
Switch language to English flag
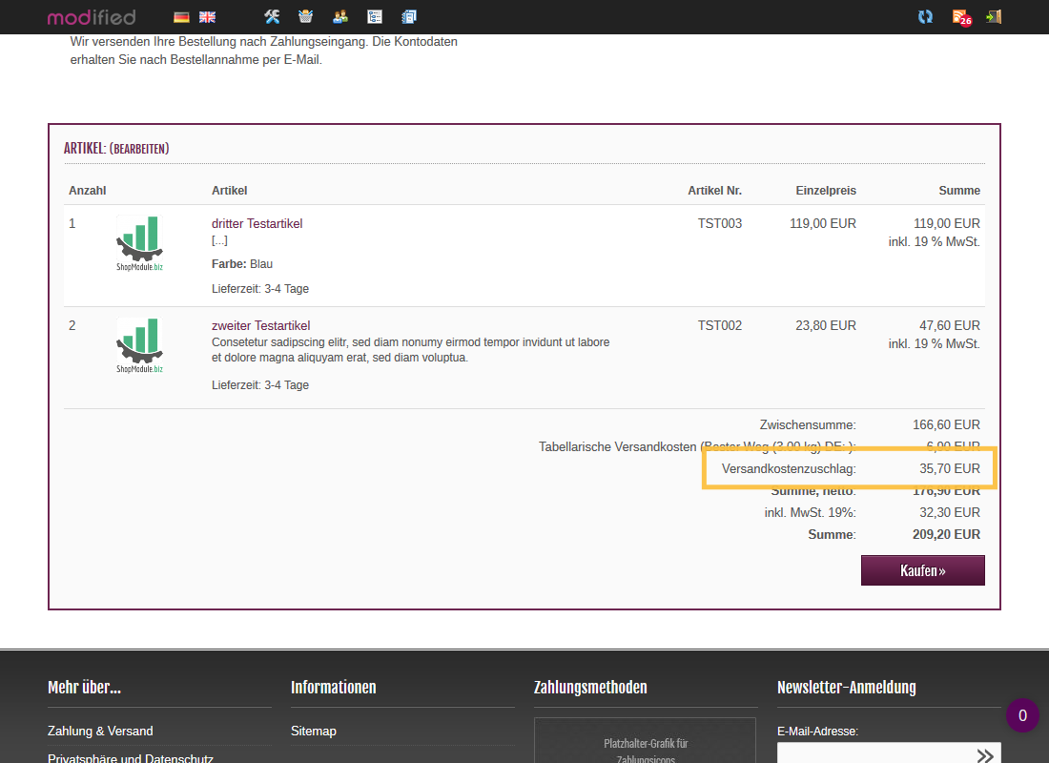(207, 17)
